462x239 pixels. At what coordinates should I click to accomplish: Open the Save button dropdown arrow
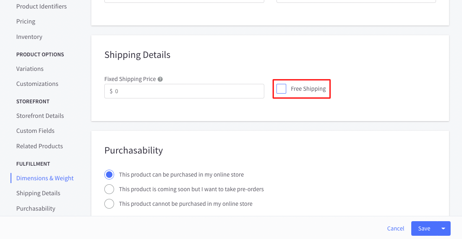click(443, 228)
